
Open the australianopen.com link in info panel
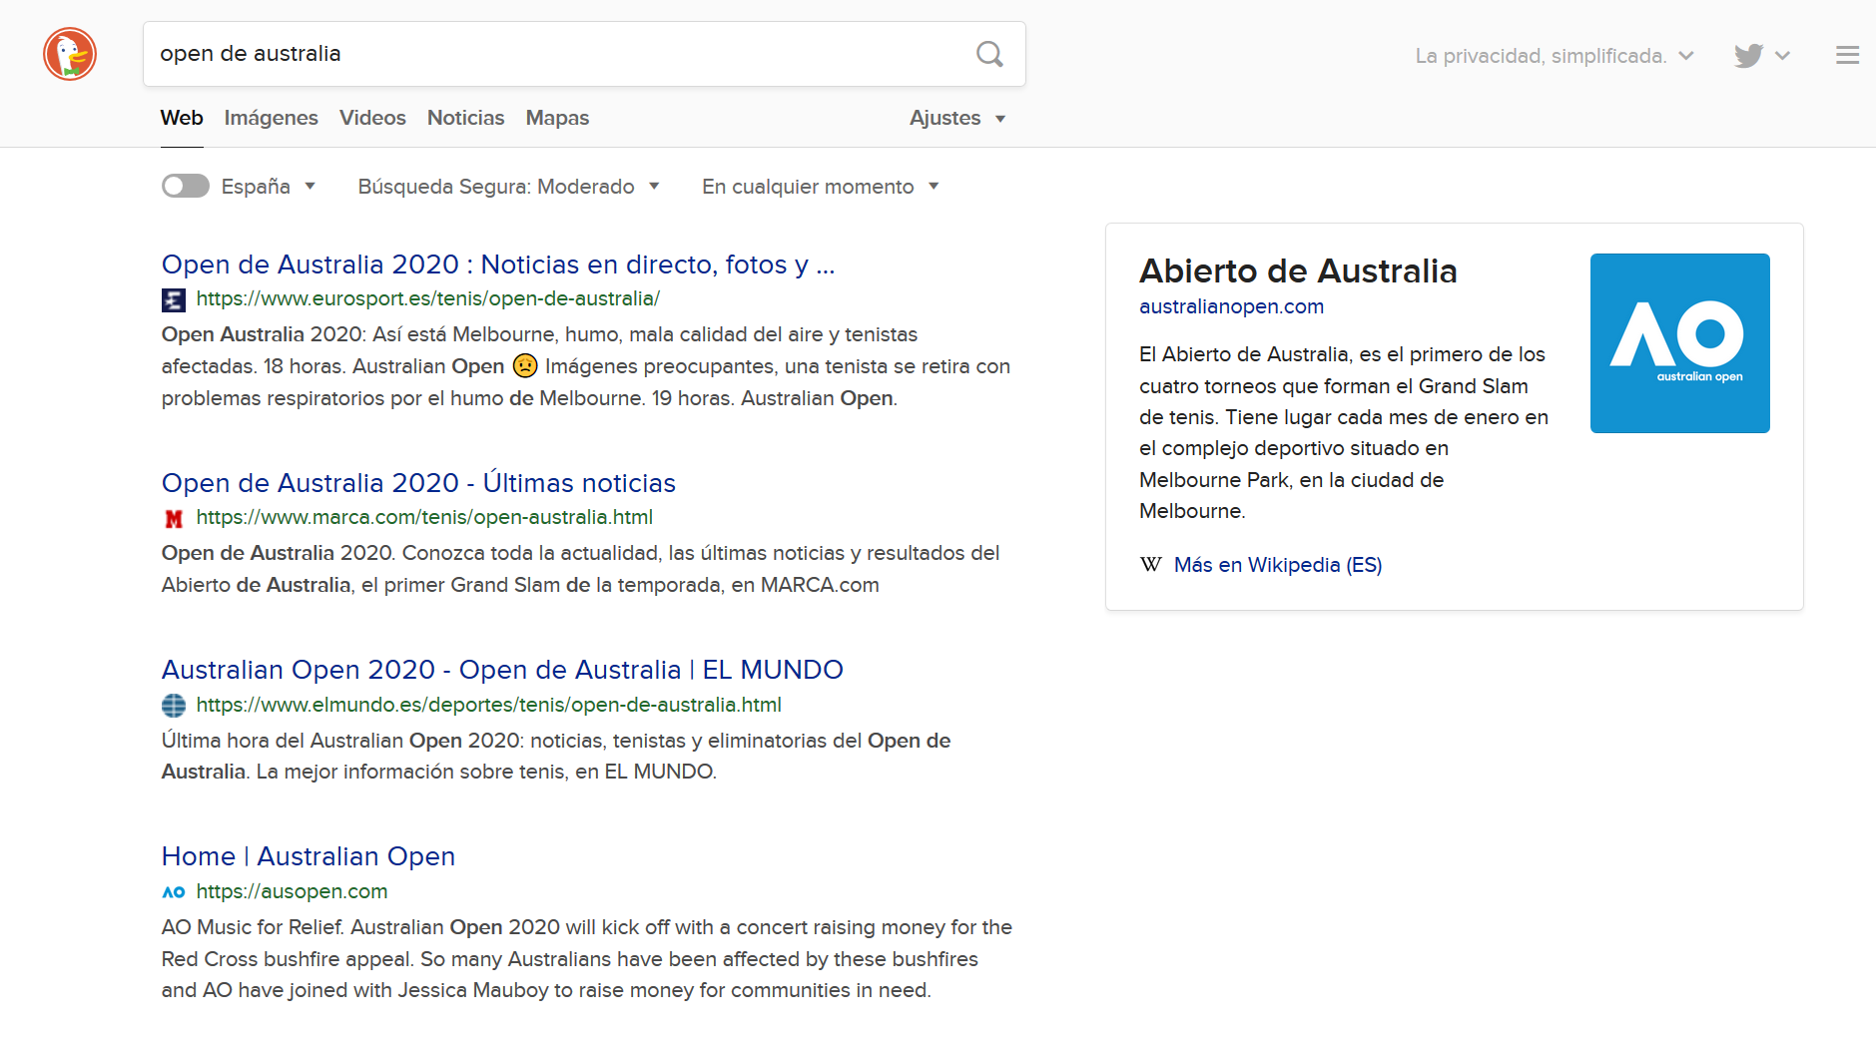1231,306
